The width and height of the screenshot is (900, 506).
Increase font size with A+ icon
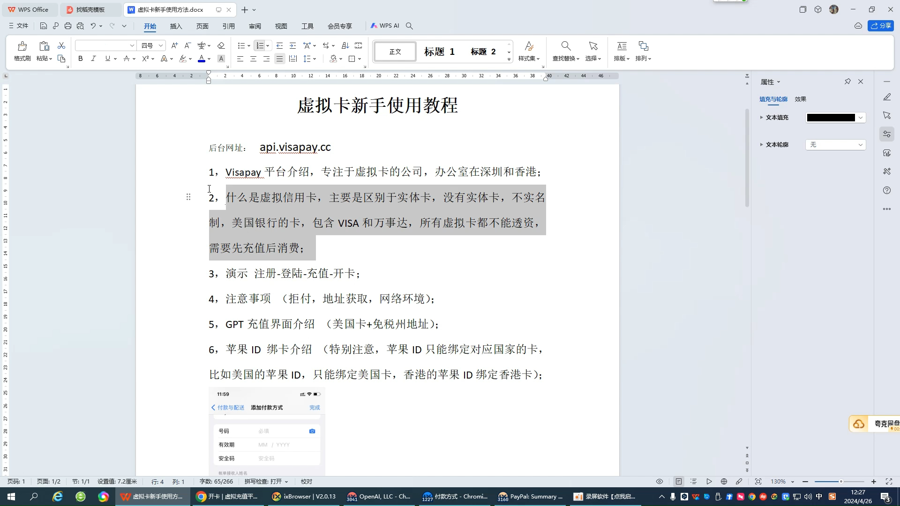coord(174,45)
